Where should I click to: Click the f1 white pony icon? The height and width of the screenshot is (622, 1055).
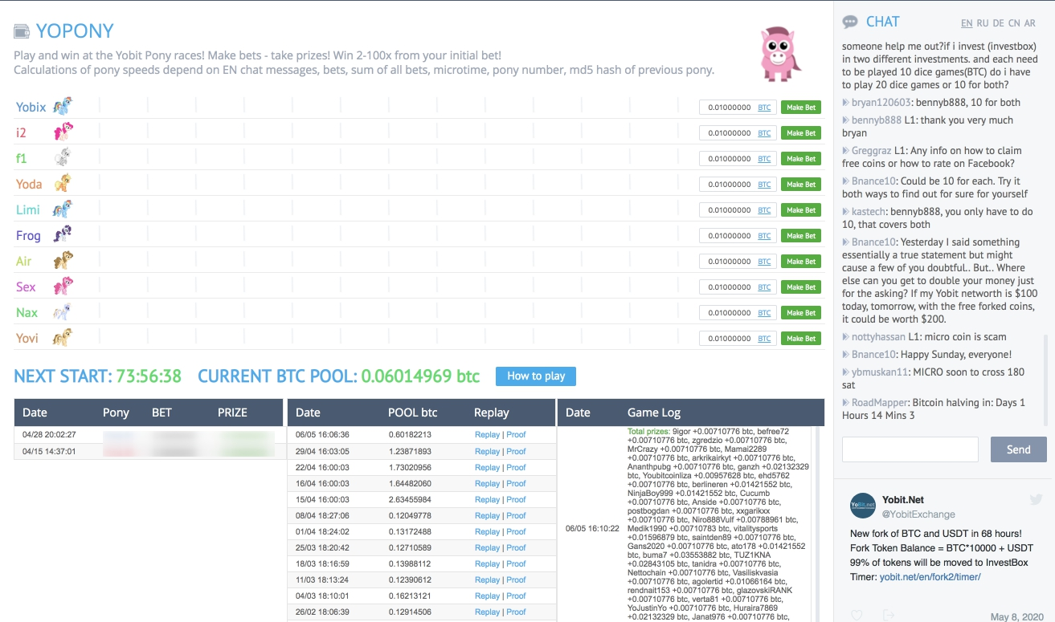(62, 157)
